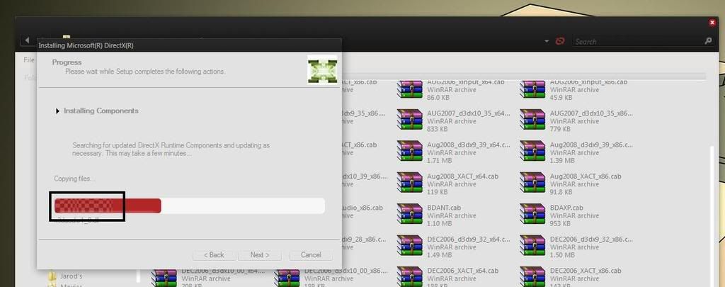This screenshot has height=287, width=725.
Task: Select the Aug2008_XACT_x86.cab archive icon
Action: click(x=532, y=182)
